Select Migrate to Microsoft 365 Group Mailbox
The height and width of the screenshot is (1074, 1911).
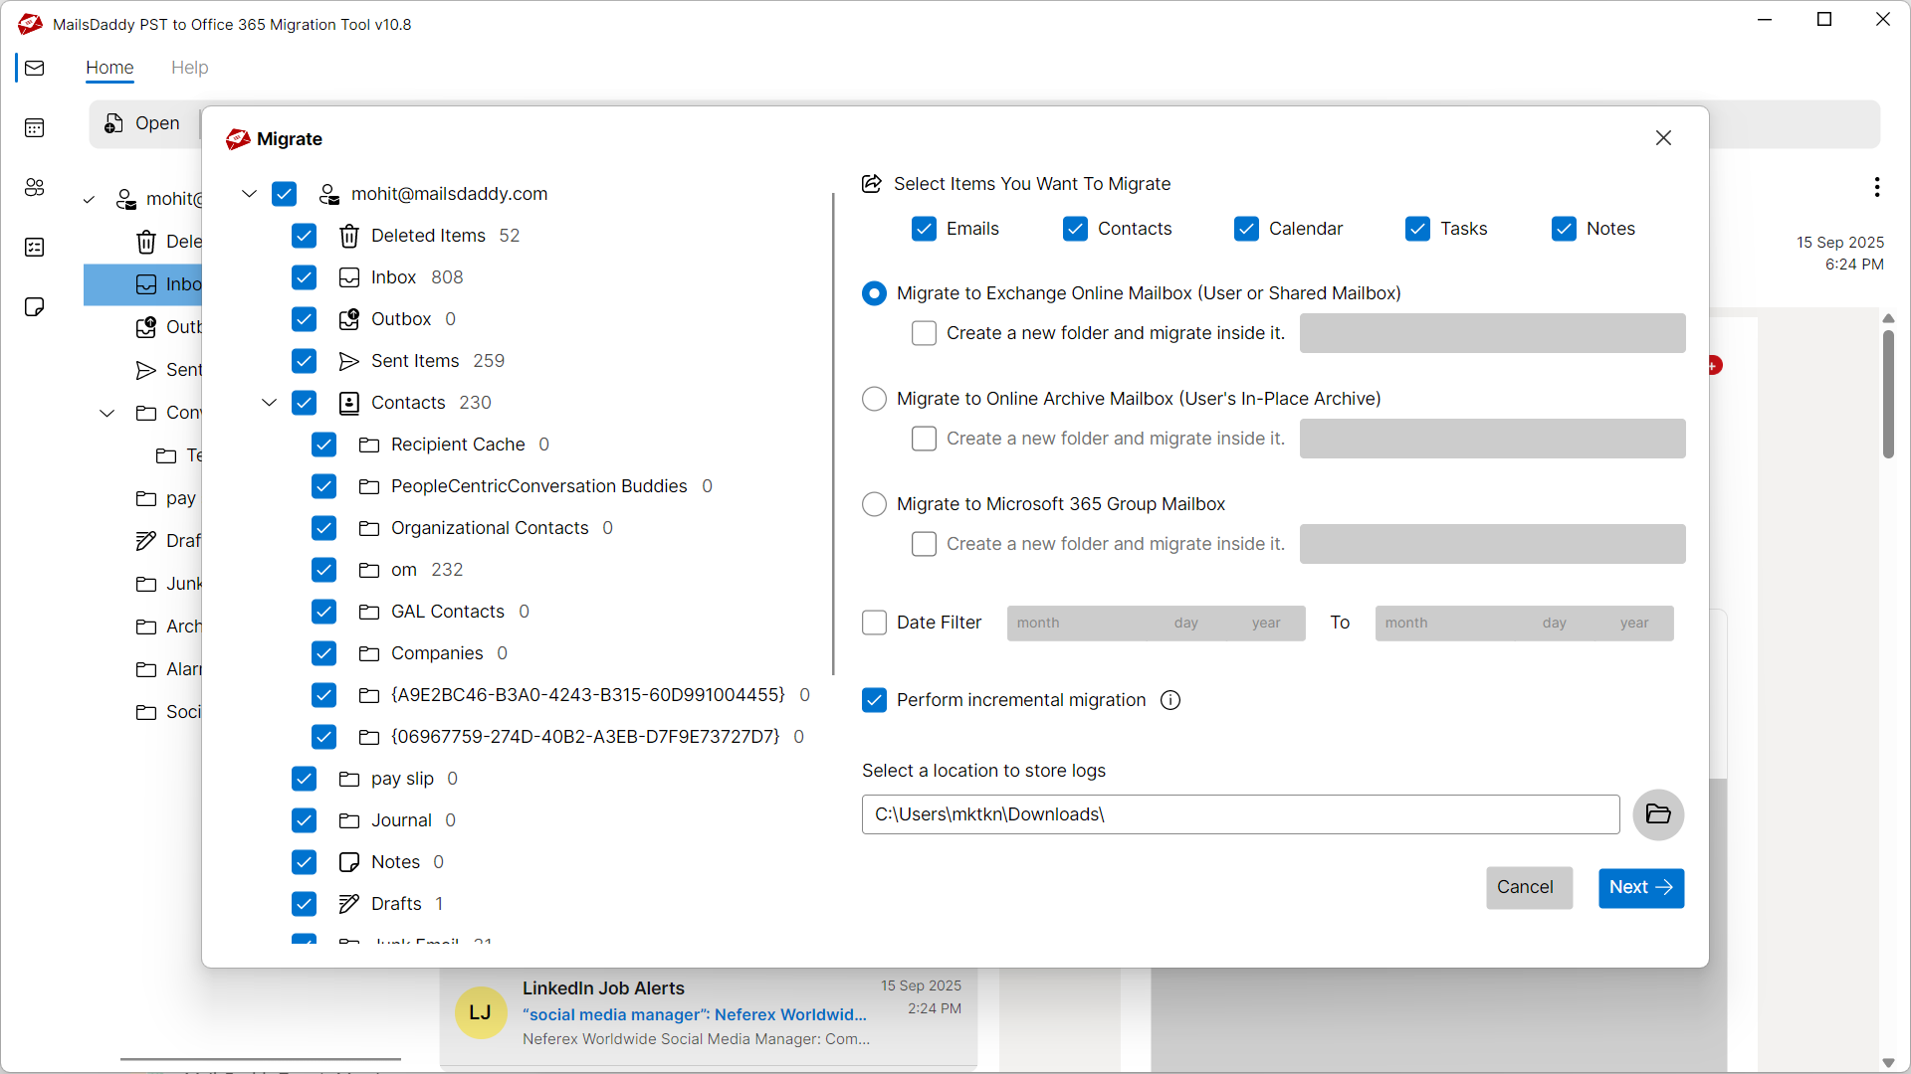click(874, 504)
